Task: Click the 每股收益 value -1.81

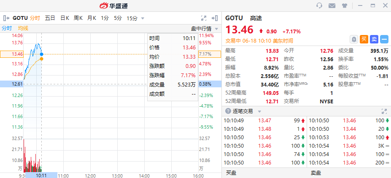Action: (383, 76)
